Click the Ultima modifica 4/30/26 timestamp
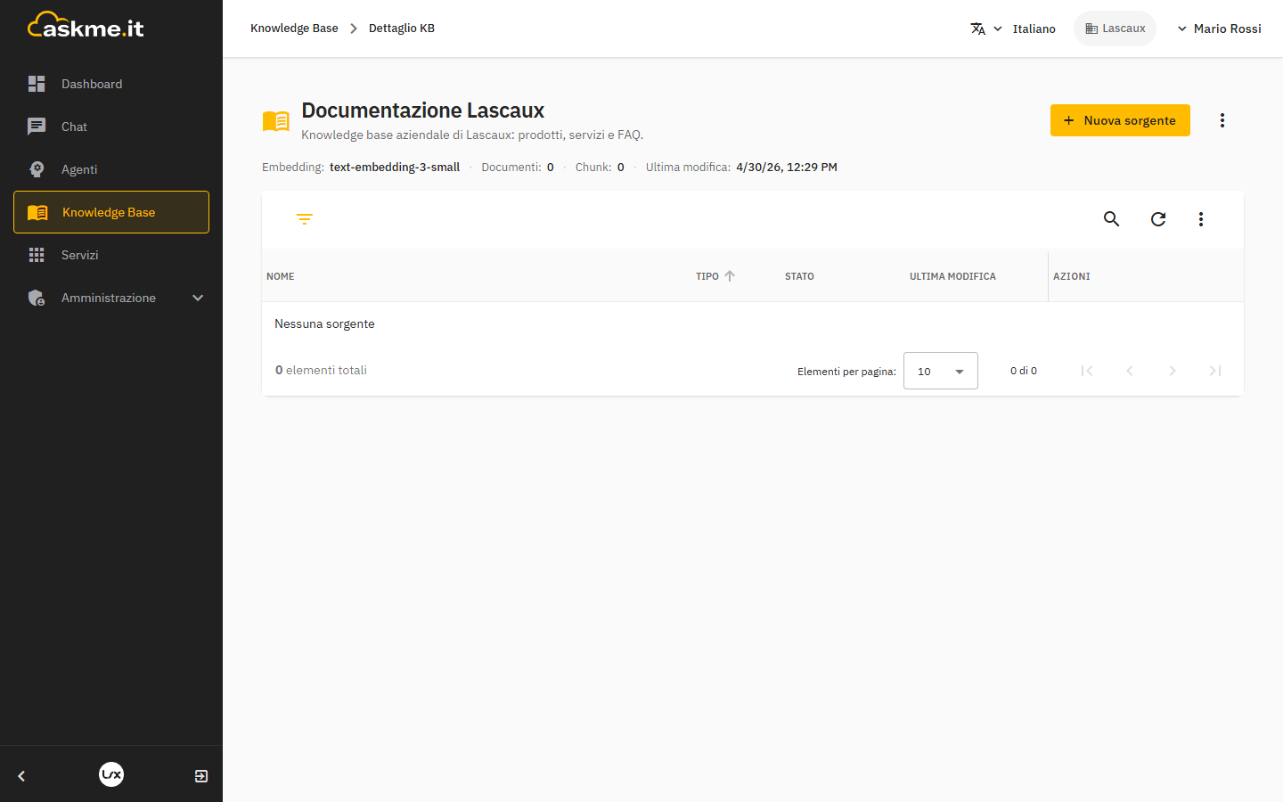The image size is (1283, 802). coord(787,168)
